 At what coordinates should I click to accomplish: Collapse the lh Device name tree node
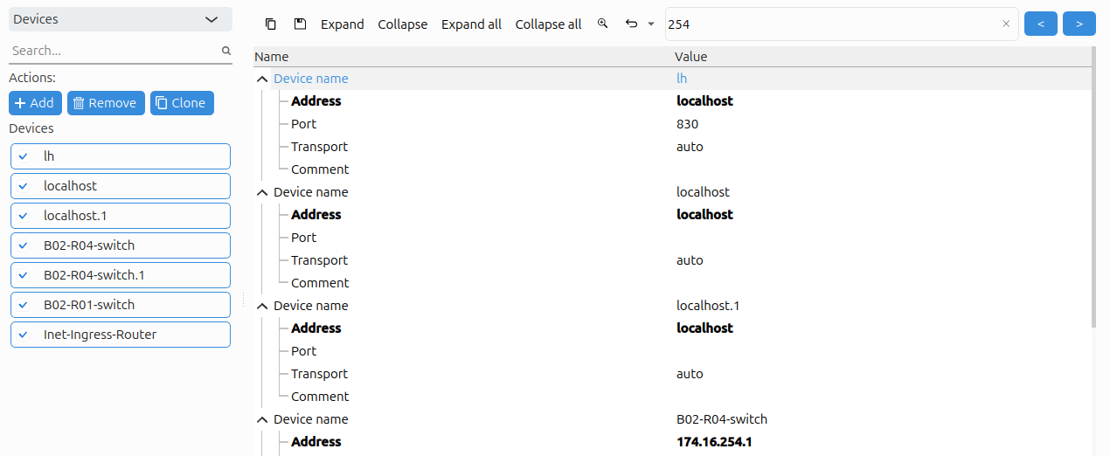point(262,79)
